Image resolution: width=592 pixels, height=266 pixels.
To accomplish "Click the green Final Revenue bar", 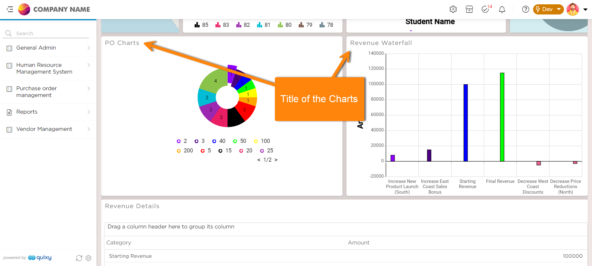I will (502, 117).
